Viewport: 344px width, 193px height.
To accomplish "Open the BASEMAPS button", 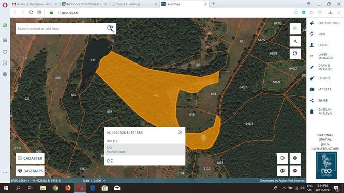I will (30, 171).
